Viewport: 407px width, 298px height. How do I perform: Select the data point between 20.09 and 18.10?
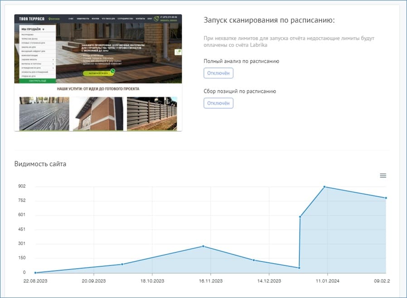(x=122, y=264)
